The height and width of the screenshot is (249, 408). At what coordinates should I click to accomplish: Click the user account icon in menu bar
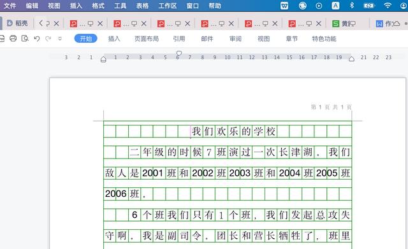coord(404,6)
